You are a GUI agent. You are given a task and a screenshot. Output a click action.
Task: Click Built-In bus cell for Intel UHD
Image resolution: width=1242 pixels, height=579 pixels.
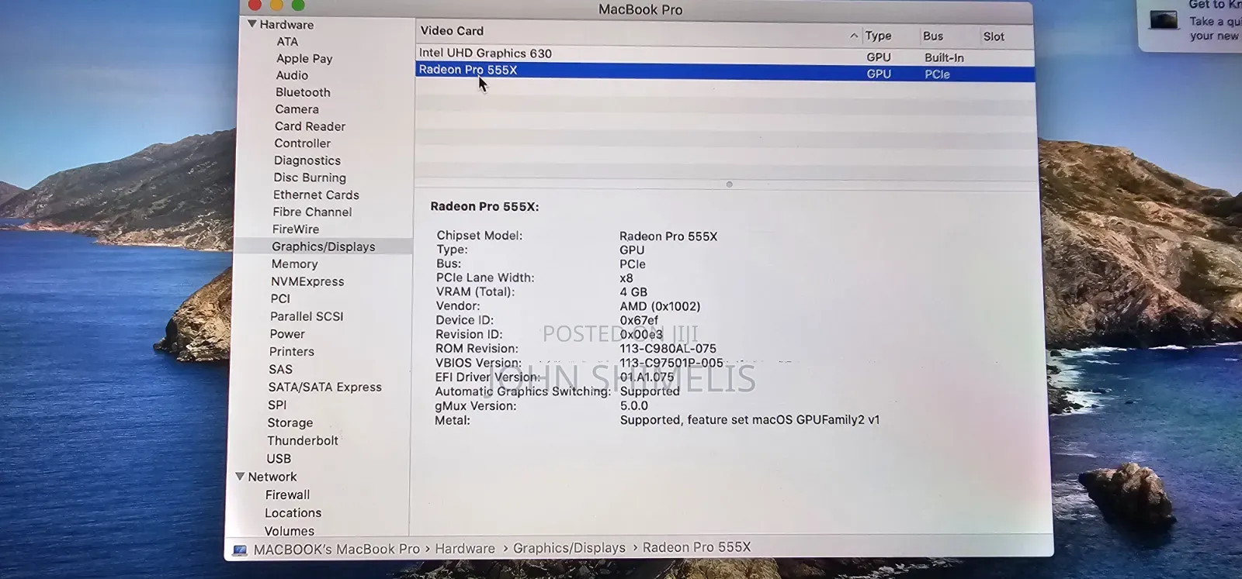944,58
